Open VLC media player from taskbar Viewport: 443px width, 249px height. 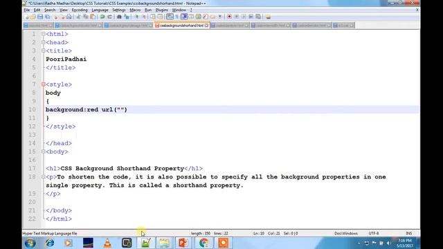107,243
